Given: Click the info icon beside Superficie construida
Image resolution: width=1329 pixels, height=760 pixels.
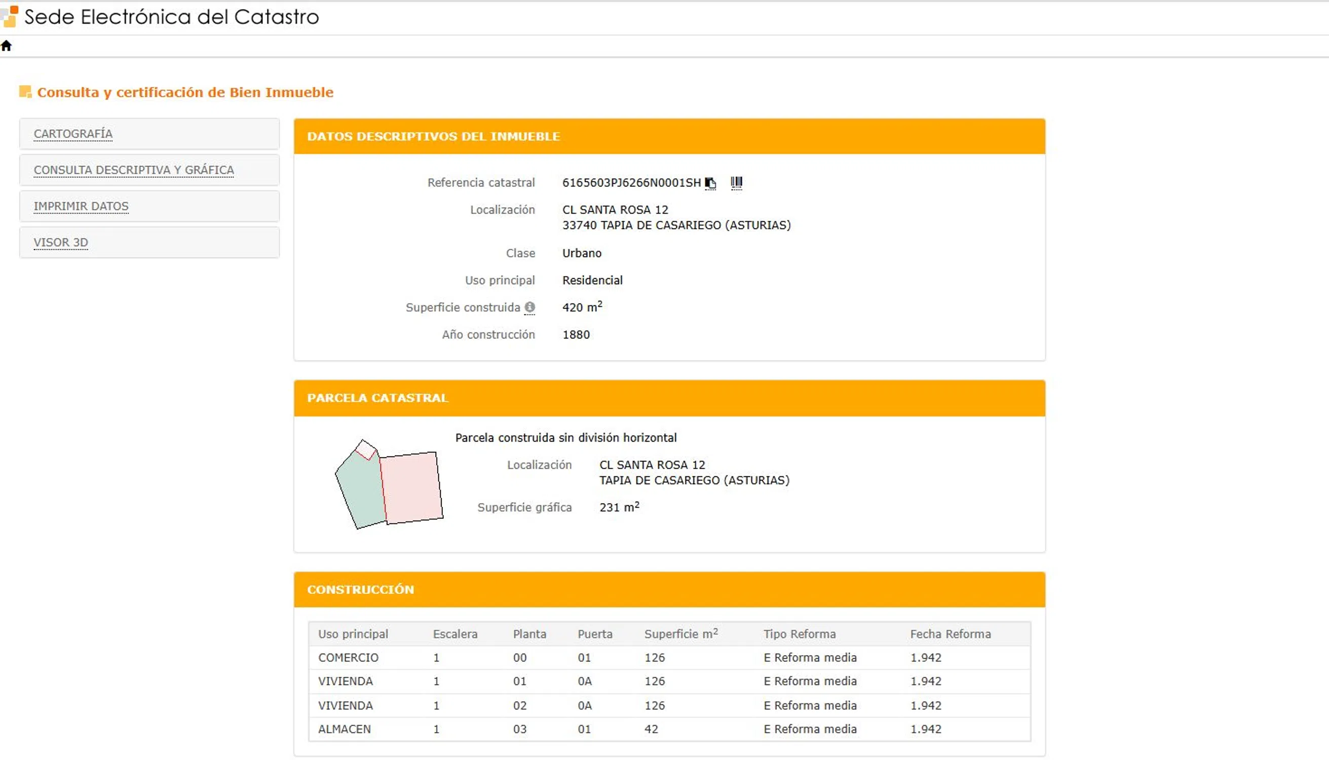Looking at the screenshot, I should tap(530, 308).
